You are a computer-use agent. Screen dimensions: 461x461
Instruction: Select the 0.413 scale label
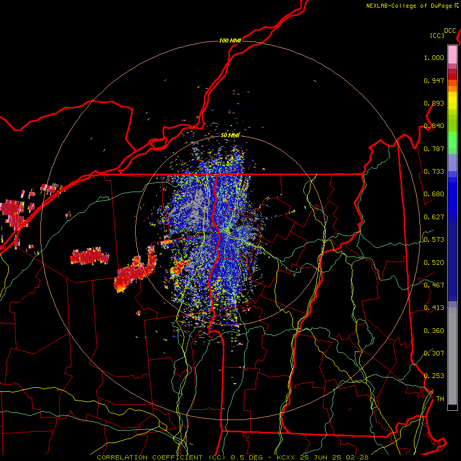coord(434,308)
